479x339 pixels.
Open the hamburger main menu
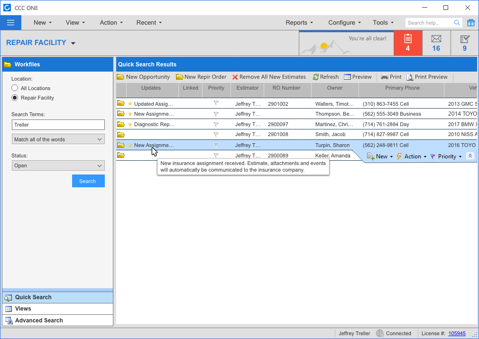click(11, 23)
